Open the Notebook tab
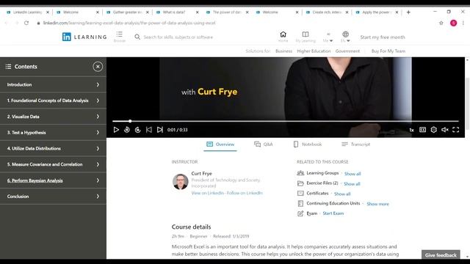 point(308,144)
